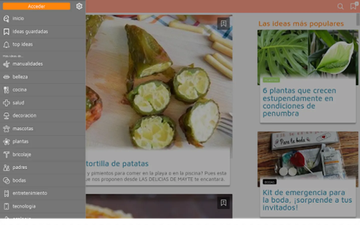Viewport: 360px width, 225px height.
Task: Click the plantas flower icon
Action: coord(6,141)
